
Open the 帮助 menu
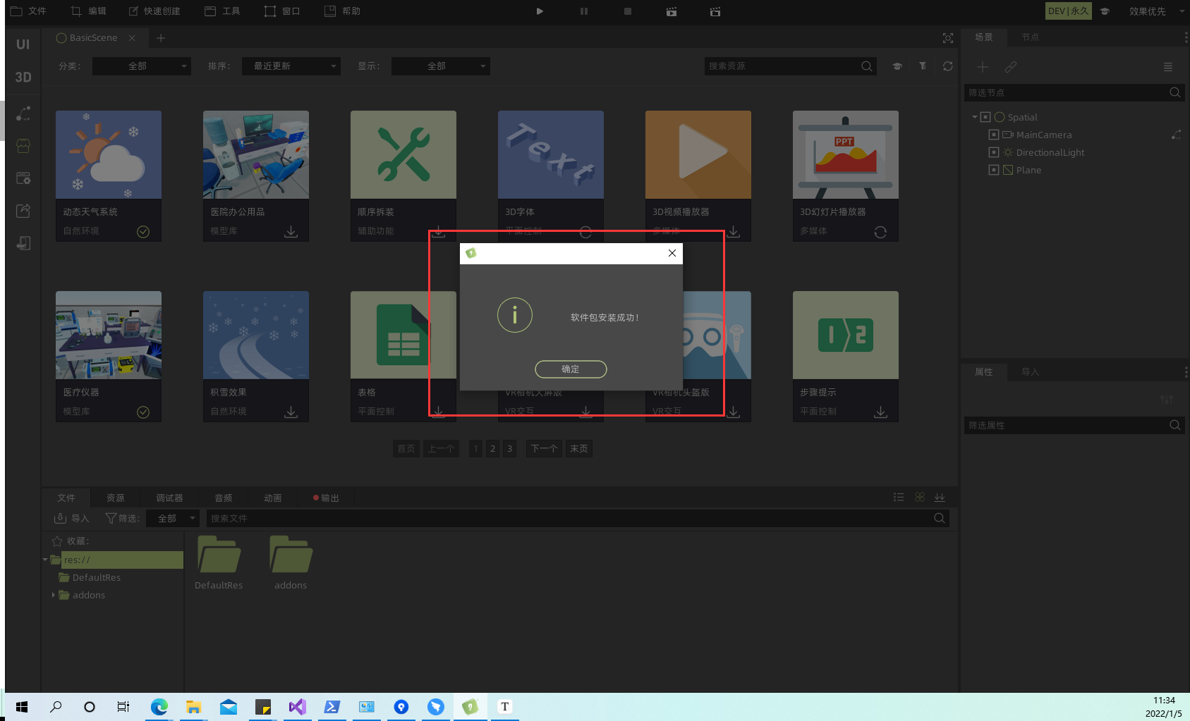point(343,11)
